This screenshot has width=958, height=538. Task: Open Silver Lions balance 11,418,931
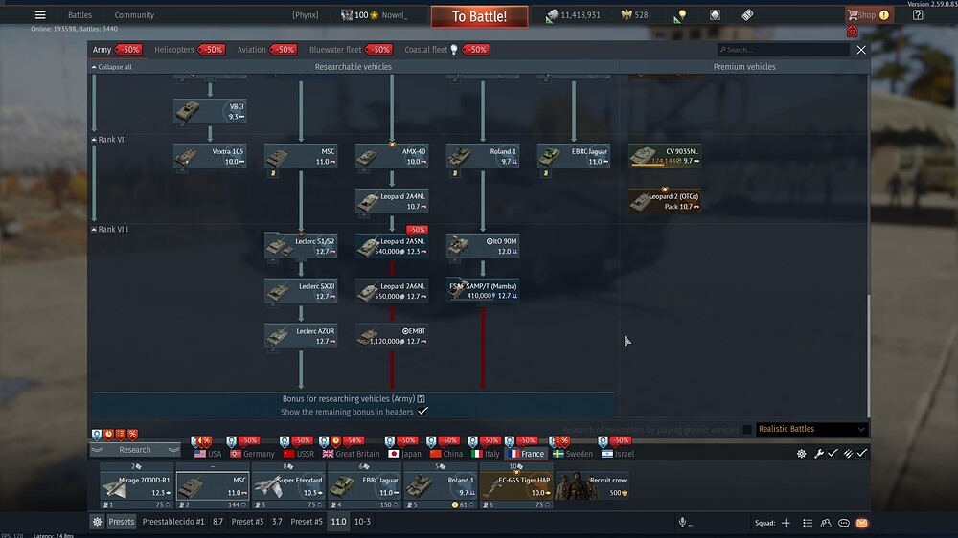[573, 15]
